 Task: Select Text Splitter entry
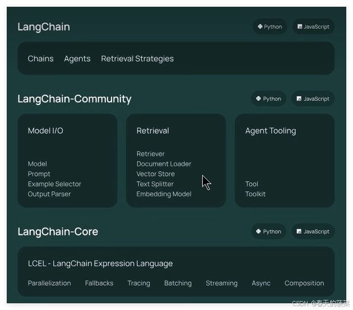click(155, 184)
